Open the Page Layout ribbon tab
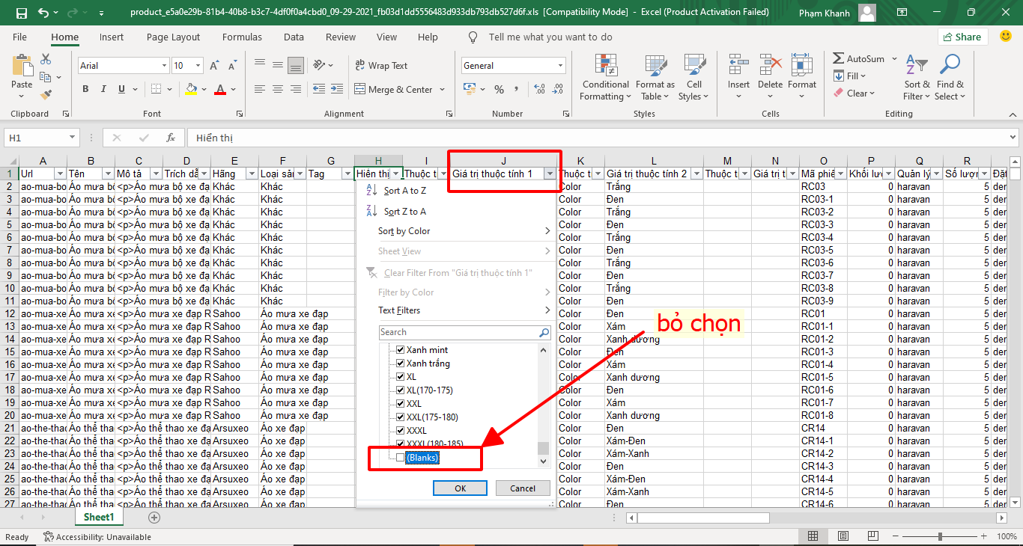Viewport: 1023px width, 546px height. [x=173, y=37]
